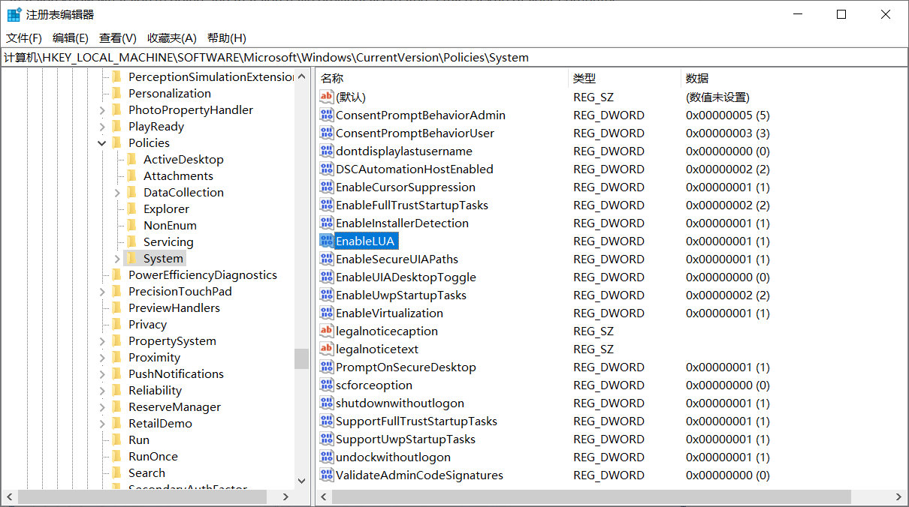The height and width of the screenshot is (507, 909).
Task: Click the DWORD icon beside PromptOnSecureDesktop
Action: click(327, 367)
